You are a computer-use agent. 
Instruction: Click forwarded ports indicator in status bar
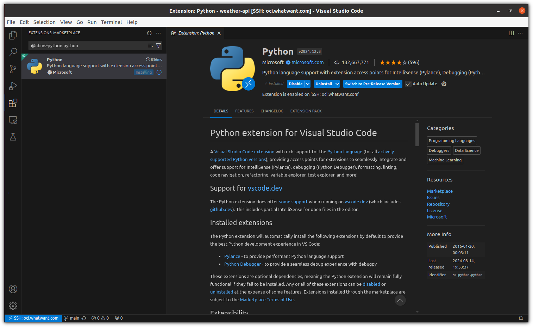119,318
